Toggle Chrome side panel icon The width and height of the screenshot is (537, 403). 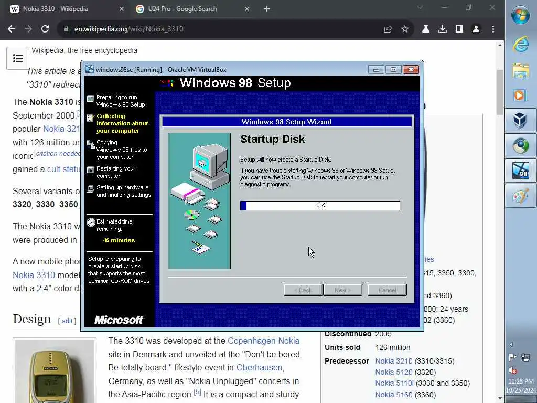tap(459, 29)
